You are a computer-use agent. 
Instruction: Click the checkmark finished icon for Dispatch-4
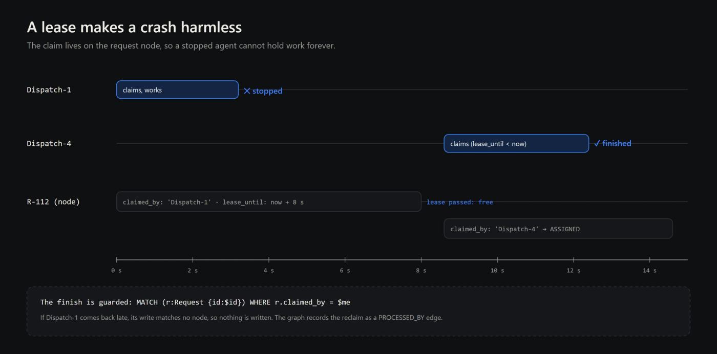(x=597, y=144)
